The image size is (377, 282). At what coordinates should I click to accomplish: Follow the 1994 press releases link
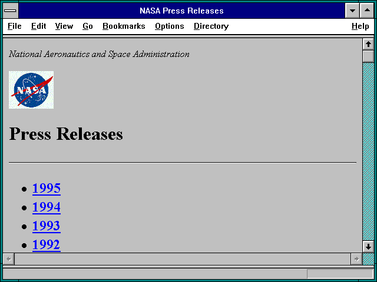click(x=47, y=207)
